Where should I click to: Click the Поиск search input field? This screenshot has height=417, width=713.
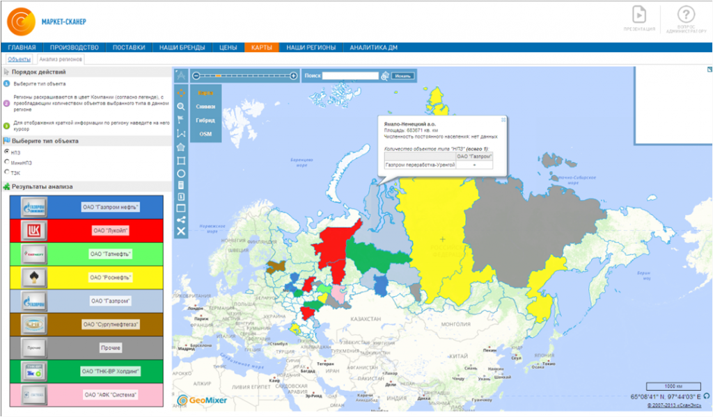350,76
